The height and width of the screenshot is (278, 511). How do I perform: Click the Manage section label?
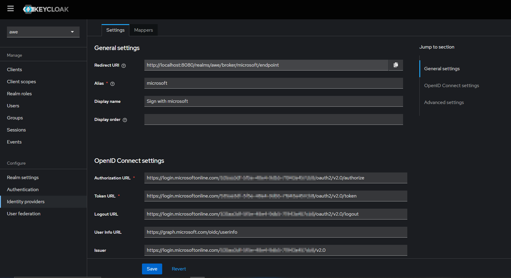(14, 55)
